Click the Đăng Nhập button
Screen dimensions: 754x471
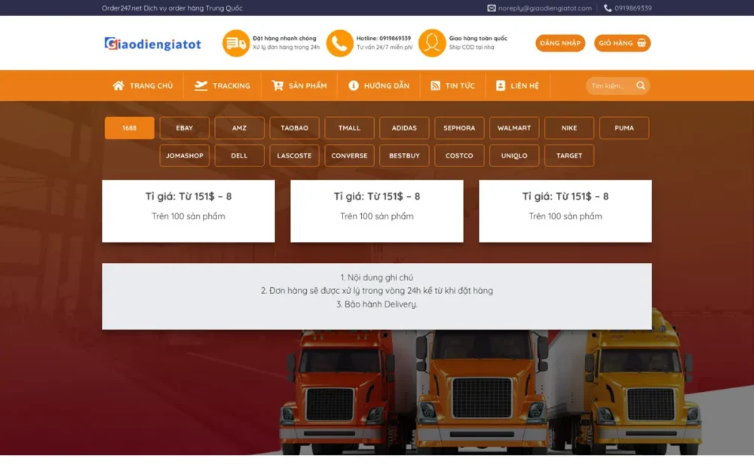click(560, 43)
